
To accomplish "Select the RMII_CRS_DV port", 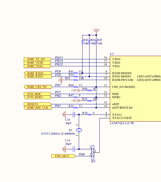I will pyautogui.click(x=38, y=87).
